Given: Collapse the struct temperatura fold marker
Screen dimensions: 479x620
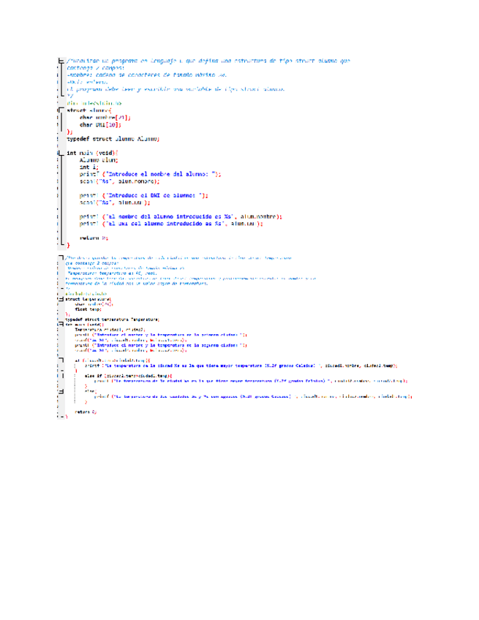Looking at the screenshot, I should [x=61, y=299].
